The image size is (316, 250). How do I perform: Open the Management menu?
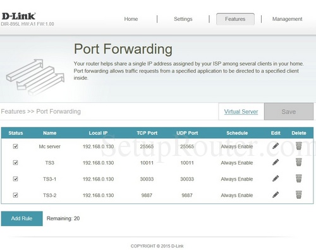click(287, 19)
